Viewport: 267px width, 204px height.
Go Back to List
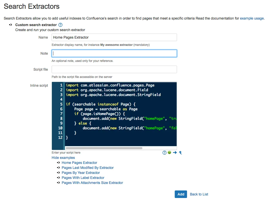coord(199,194)
